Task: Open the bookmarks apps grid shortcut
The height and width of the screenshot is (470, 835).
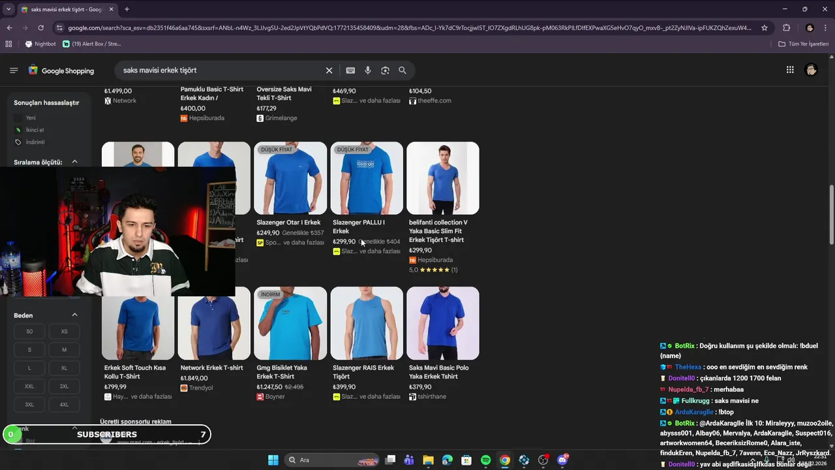Action: (x=8, y=44)
